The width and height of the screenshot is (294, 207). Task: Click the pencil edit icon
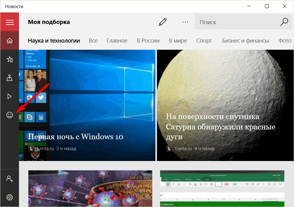[163, 22]
